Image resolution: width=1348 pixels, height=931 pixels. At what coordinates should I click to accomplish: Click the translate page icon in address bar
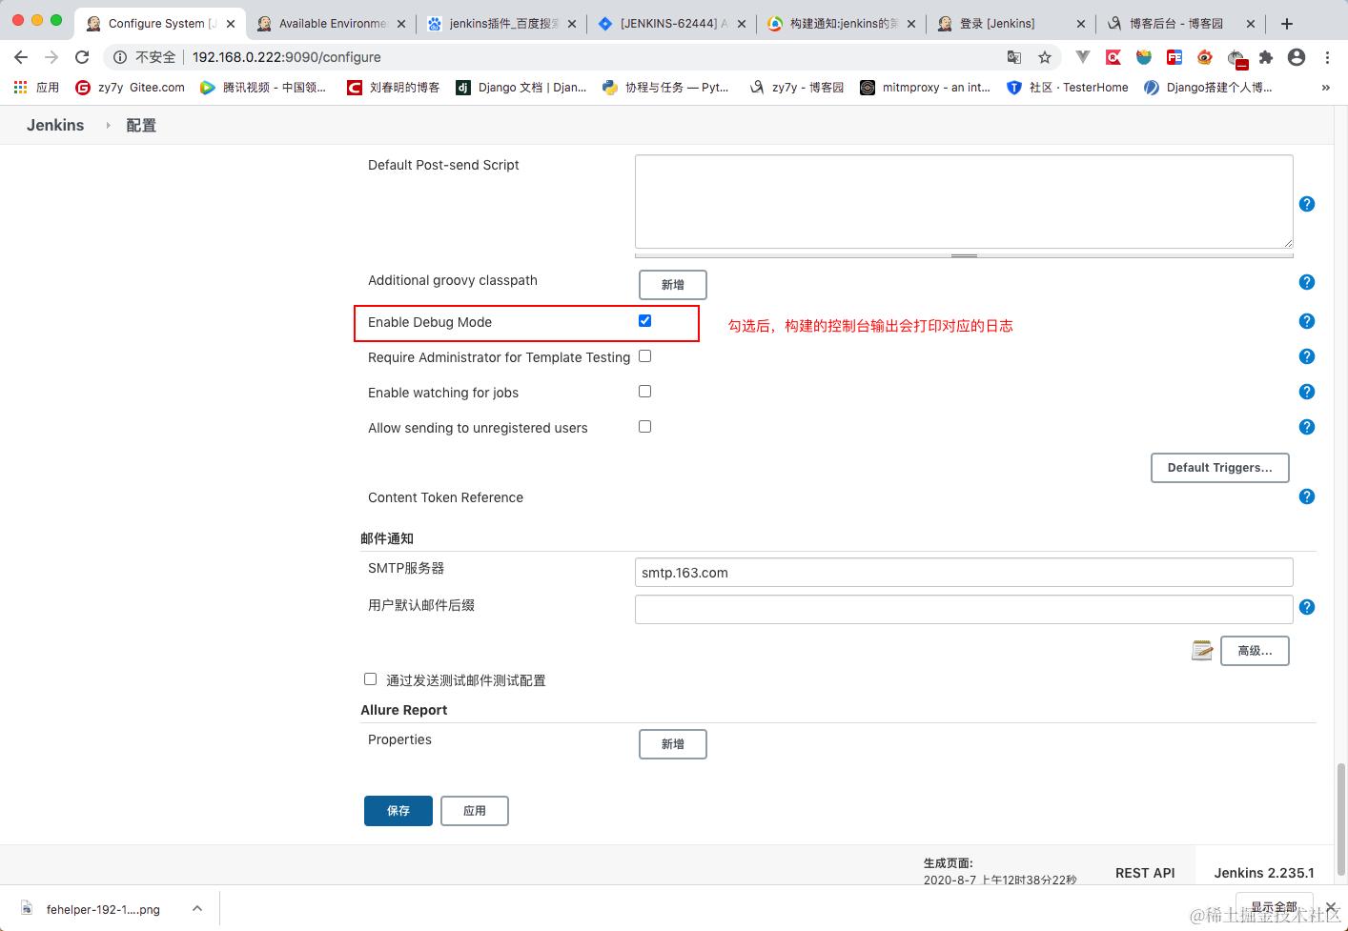[x=1014, y=57]
